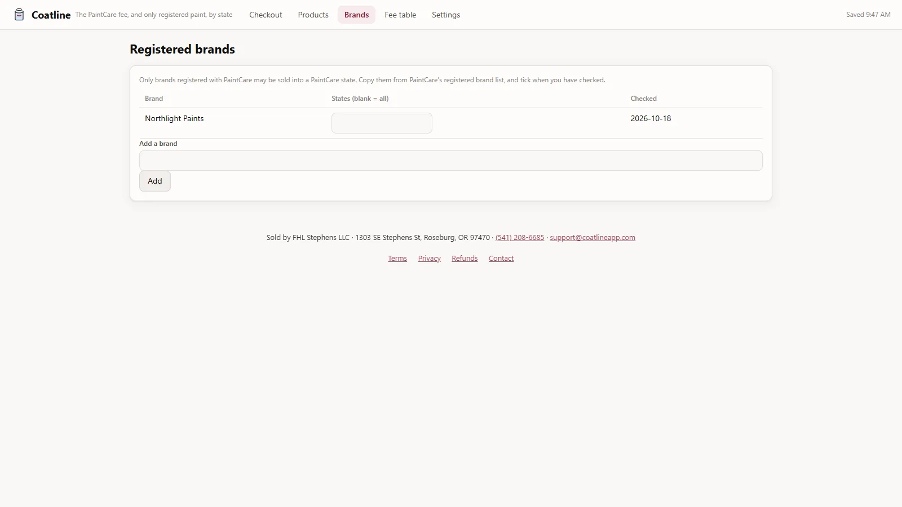902x507 pixels.
Task: Call the (541) 208-6685 phone link
Action: pos(520,237)
